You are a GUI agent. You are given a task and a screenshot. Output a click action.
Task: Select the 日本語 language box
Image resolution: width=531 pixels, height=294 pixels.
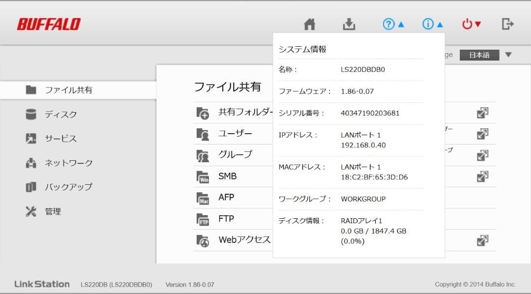click(479, 55)
